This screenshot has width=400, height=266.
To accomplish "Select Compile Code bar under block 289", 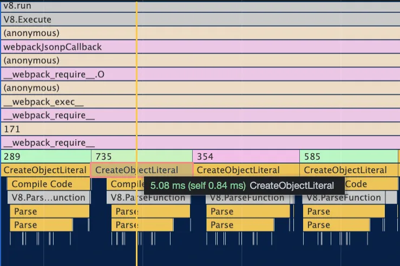I will (49, 184).
